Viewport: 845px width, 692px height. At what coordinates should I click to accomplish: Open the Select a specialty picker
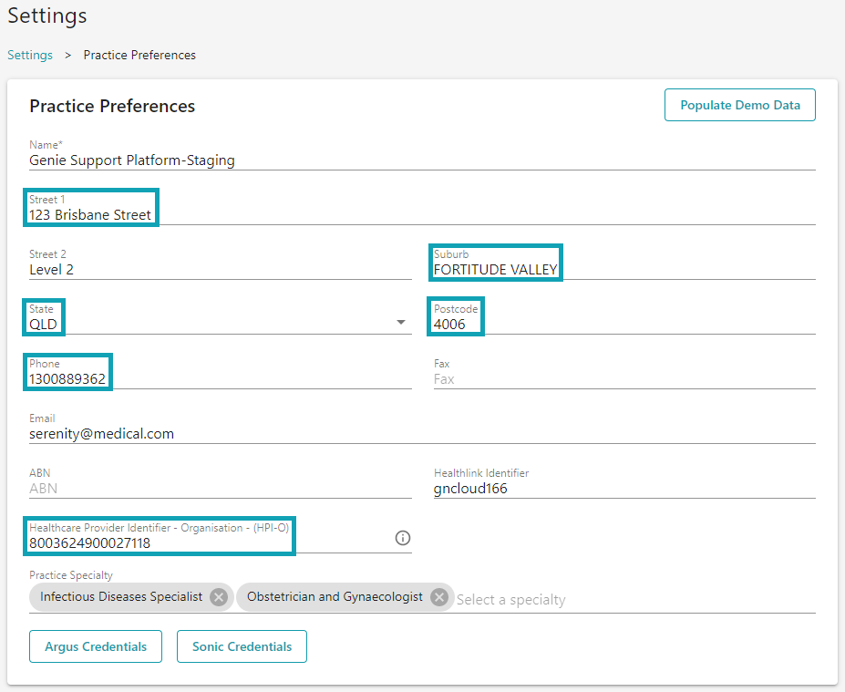pos(511,599)
